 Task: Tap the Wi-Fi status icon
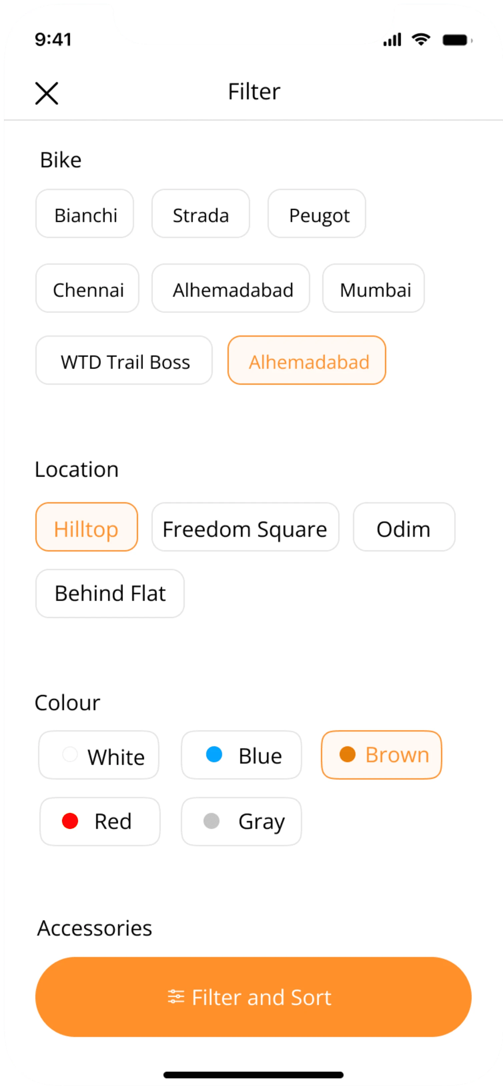click(x=420, y=40)
